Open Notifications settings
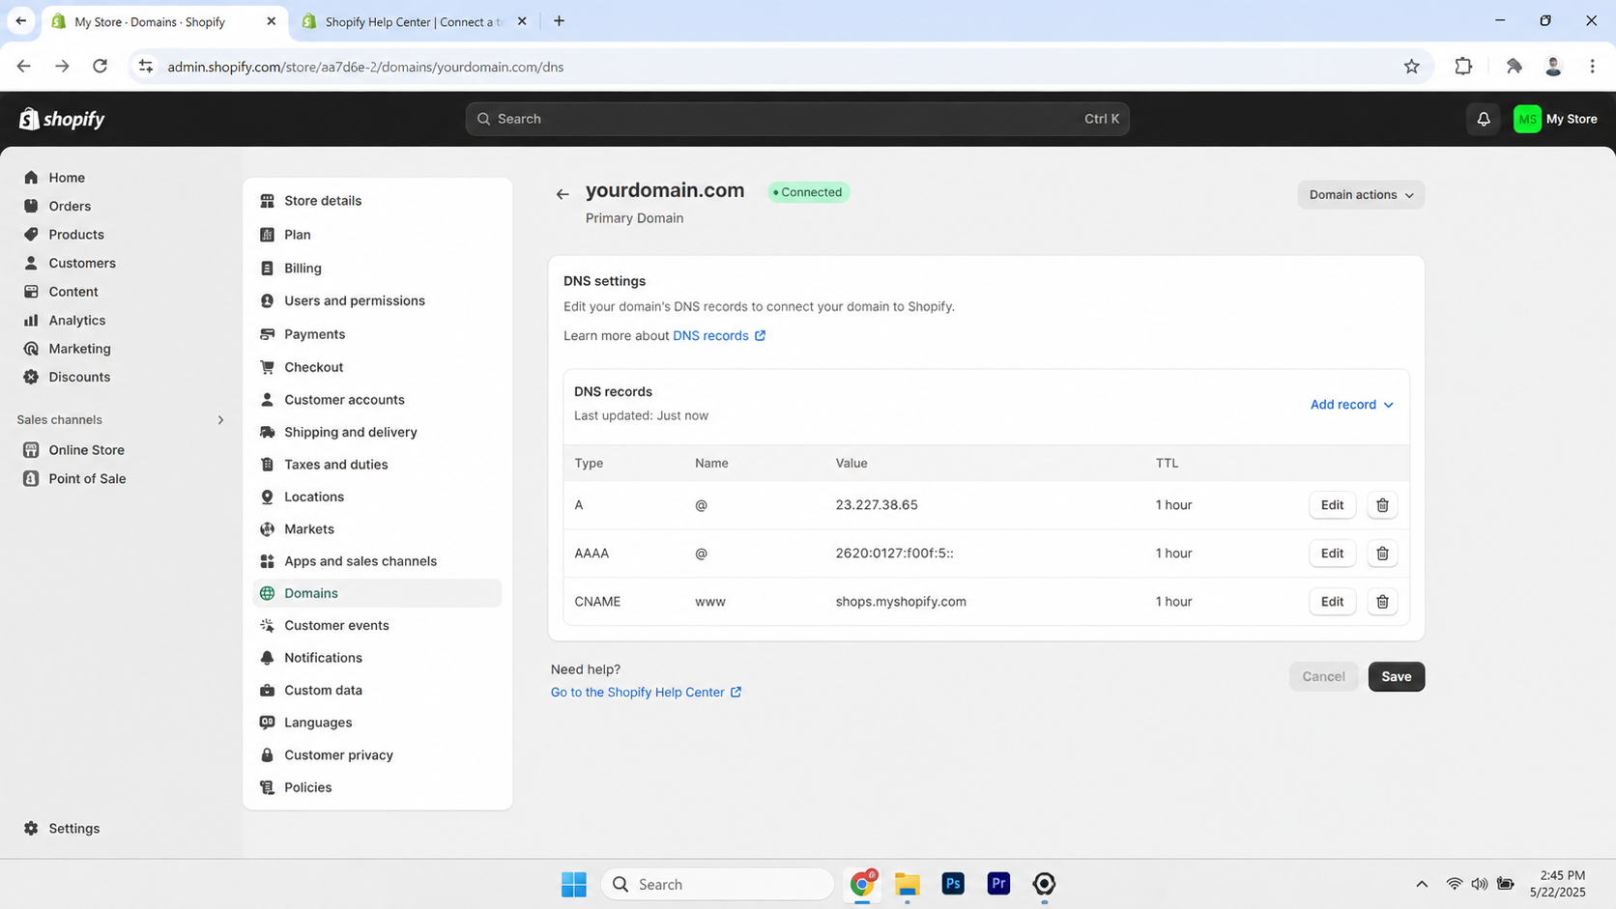Image resolution: width=1616 pixels, height=909 pixels. 323,658
